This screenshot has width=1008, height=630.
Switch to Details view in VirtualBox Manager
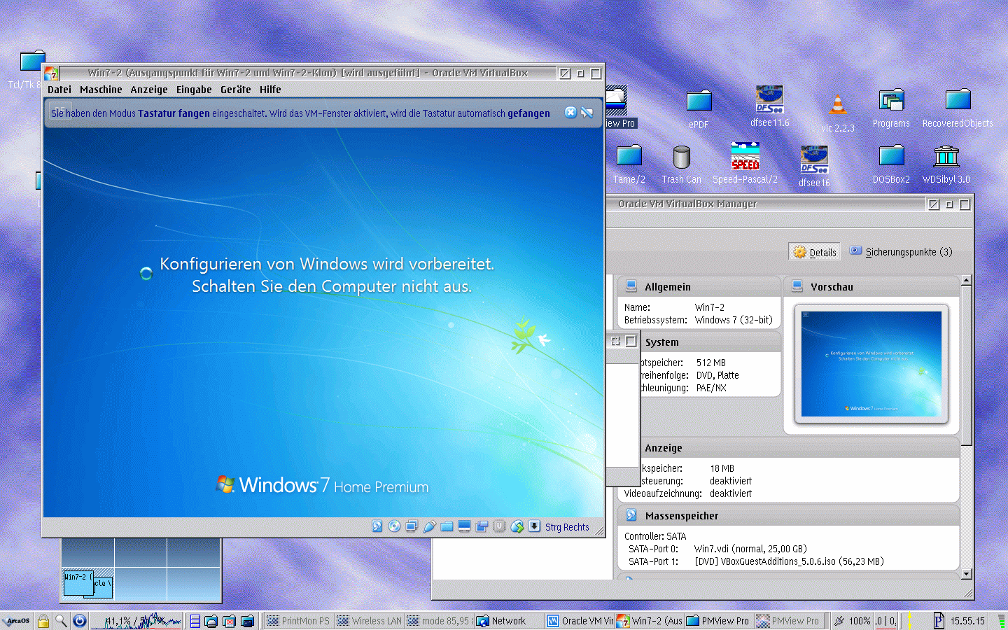click(x=813, y=252)
